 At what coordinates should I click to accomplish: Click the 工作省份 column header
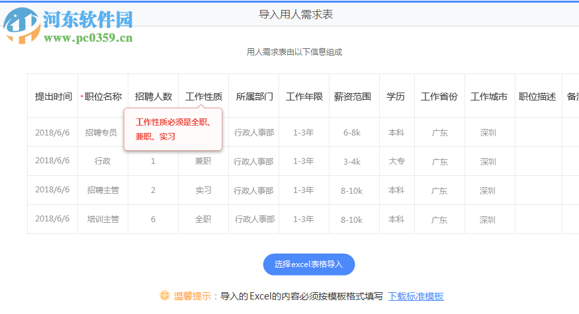coord(439,97)
